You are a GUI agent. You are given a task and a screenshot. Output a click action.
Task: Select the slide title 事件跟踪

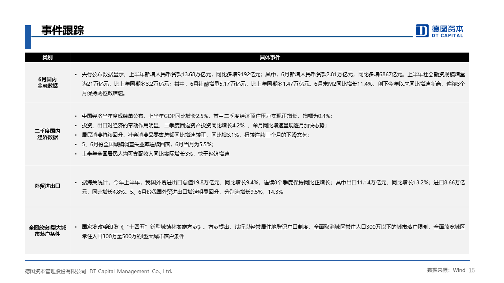[63, 30]
